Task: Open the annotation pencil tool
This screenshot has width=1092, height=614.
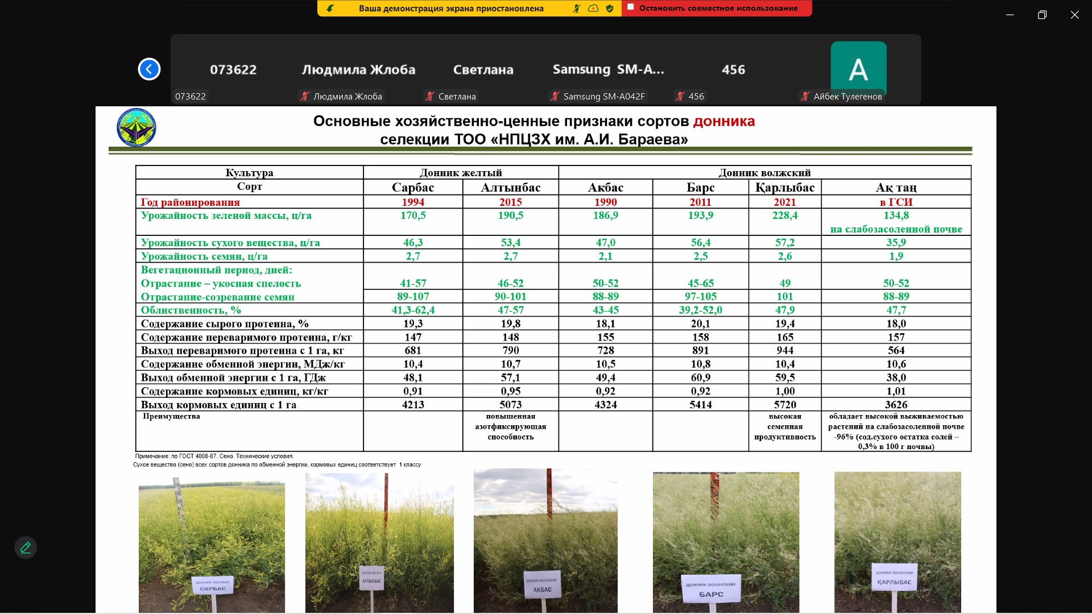Action: tap(26, 547)
